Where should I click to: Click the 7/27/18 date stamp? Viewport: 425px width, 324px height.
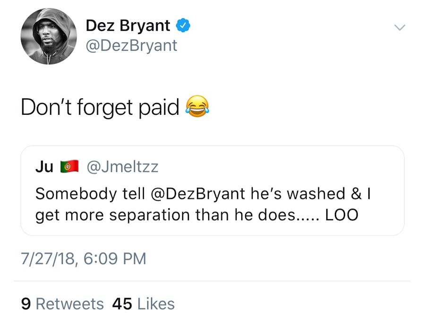click(47, 258)
